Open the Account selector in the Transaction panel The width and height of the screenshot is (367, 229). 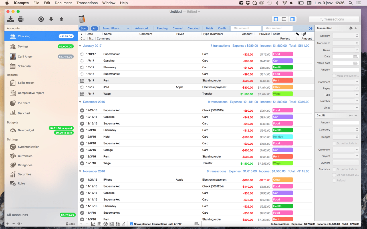tap(346, 36)
